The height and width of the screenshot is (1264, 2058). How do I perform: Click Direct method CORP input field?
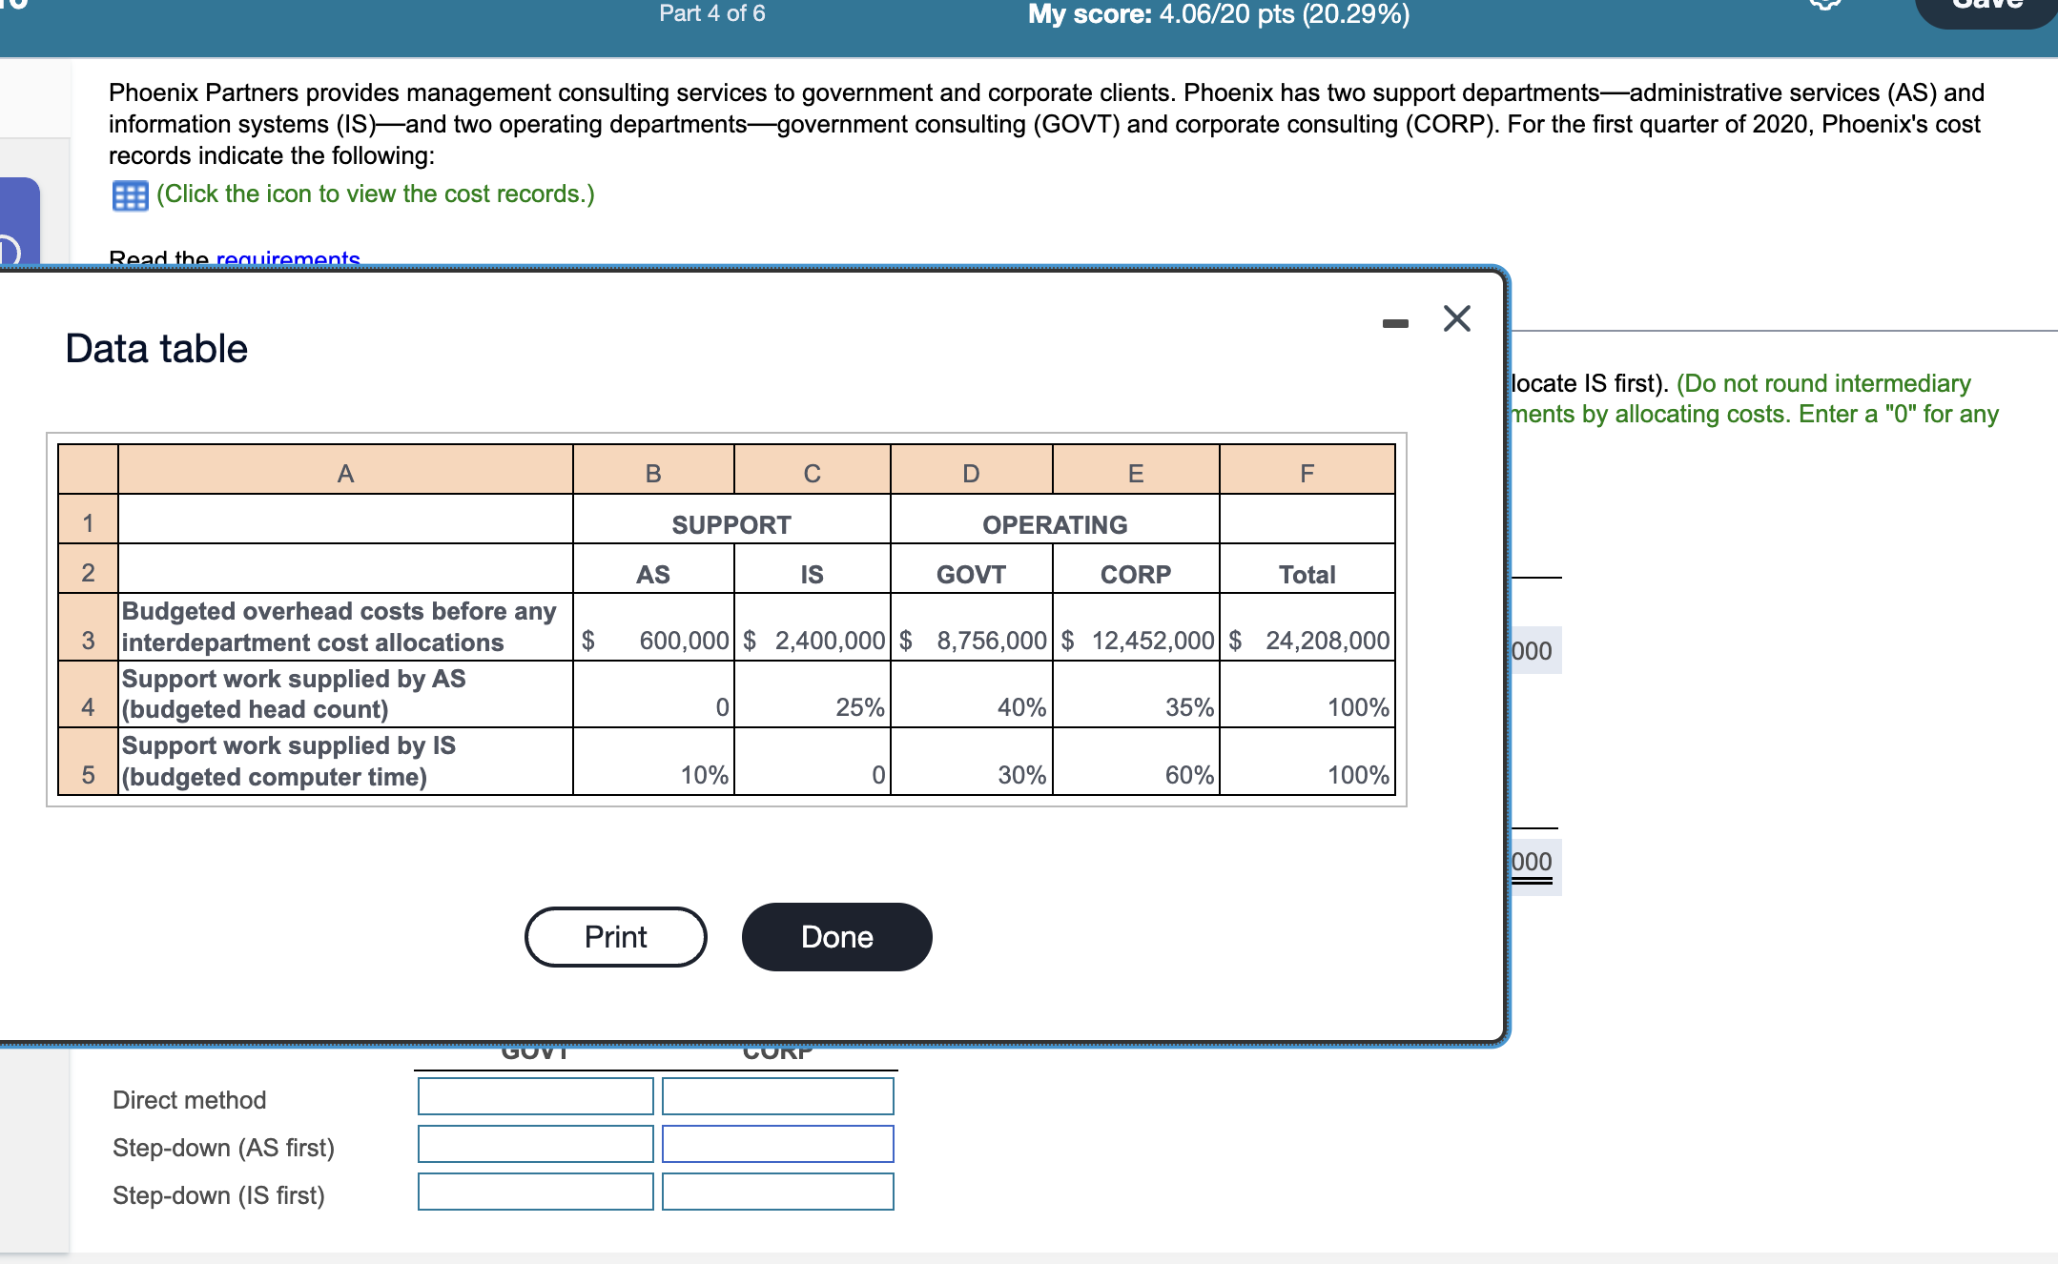tap(777, 1096)
